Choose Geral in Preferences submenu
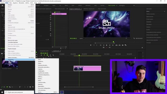The width and height of the screenshot is (167, 94). (x=47, y=60)
